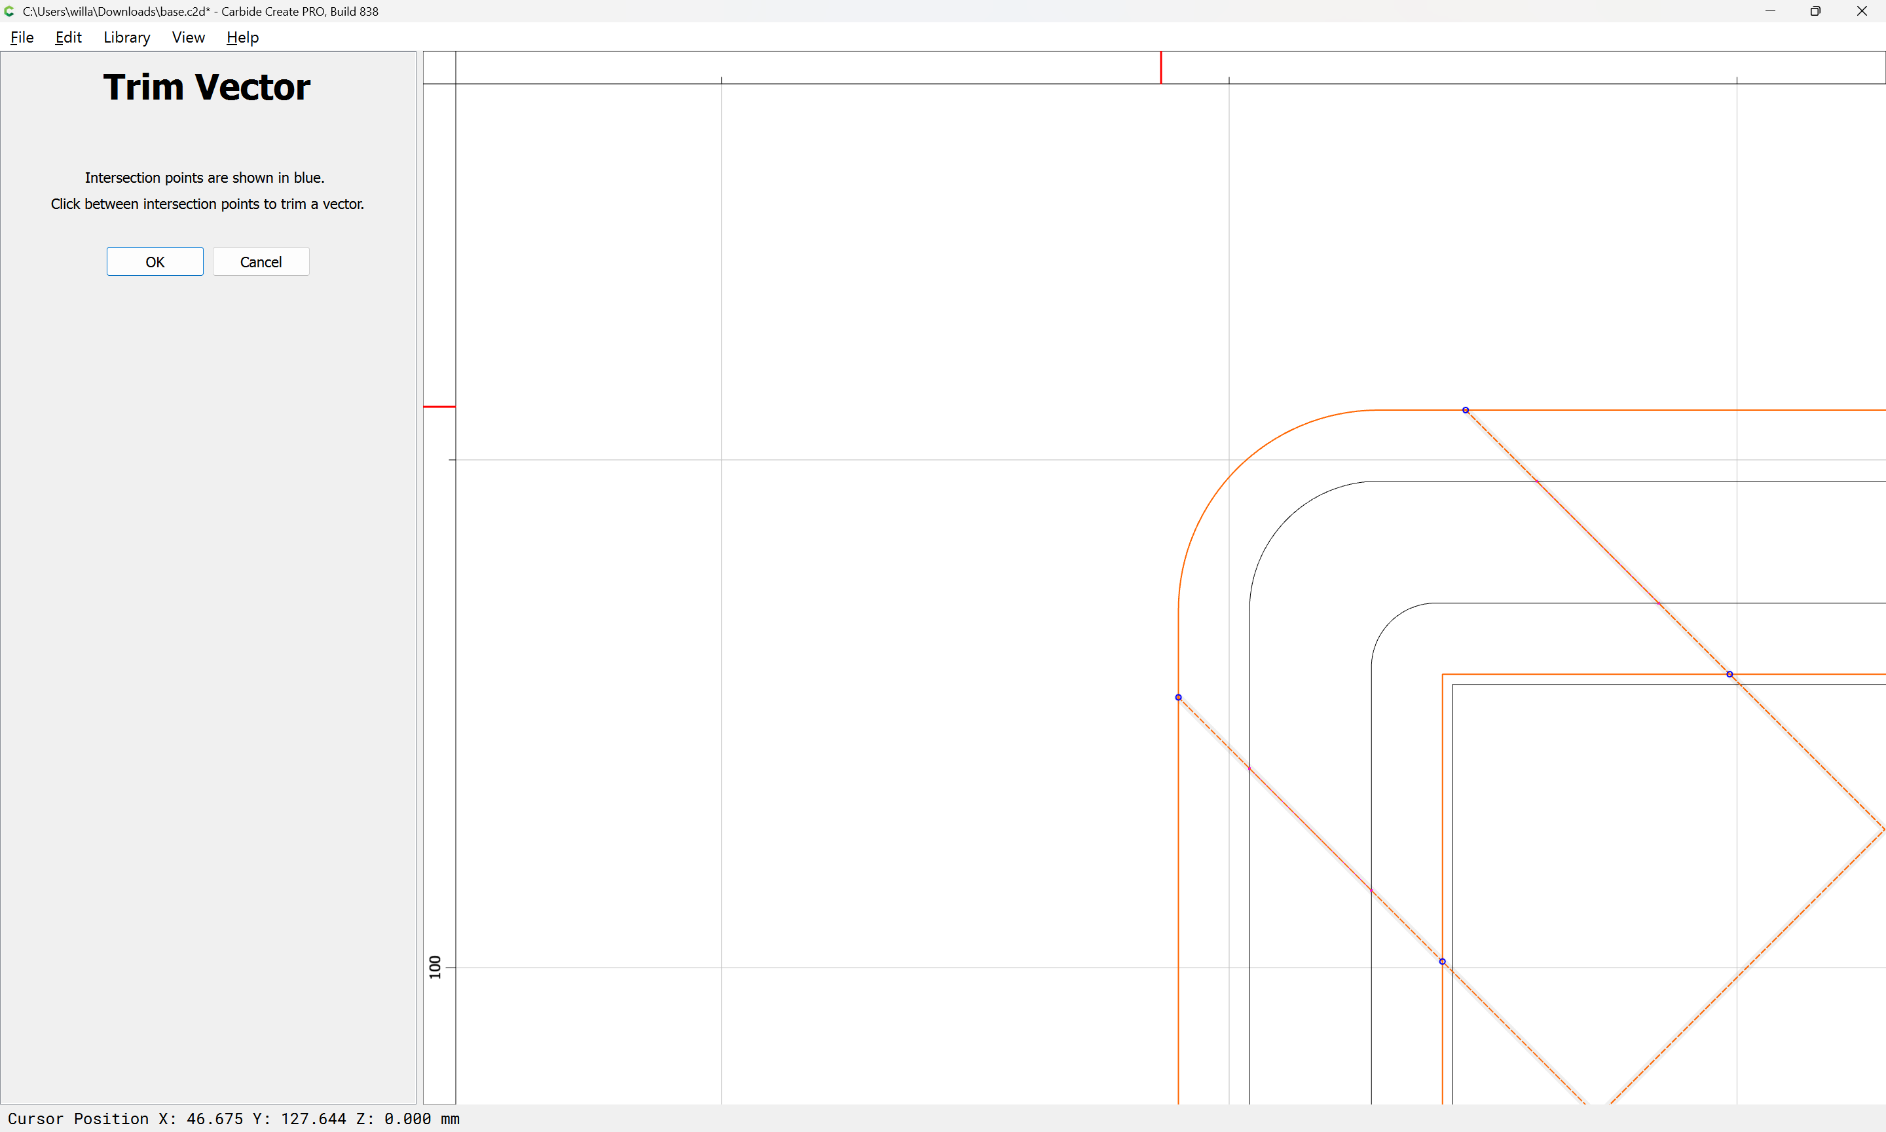The image size is (1886, 1132).
Task: Cancel the Trim Vector operation
Action: click(261, 261)
